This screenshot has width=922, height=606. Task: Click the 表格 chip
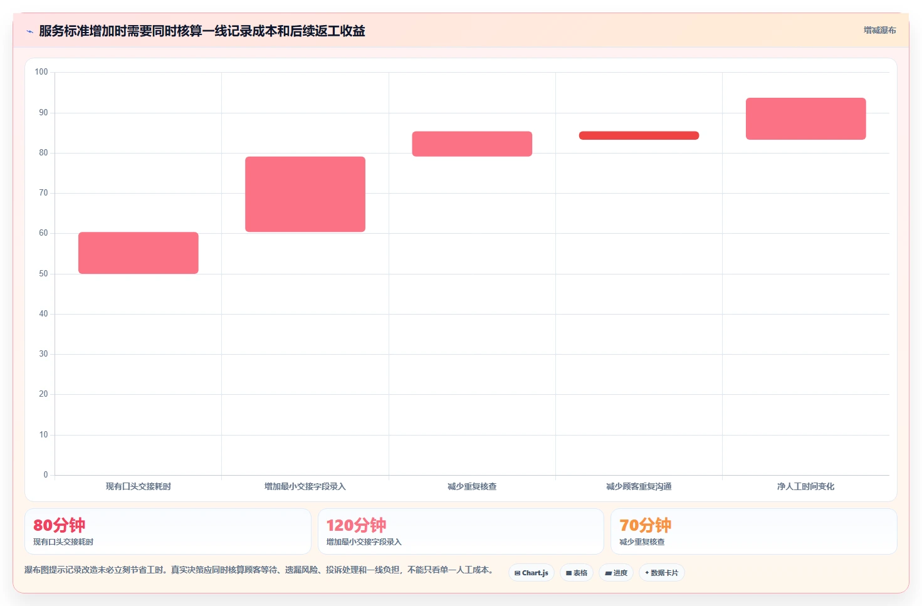(x=577, y=573)
